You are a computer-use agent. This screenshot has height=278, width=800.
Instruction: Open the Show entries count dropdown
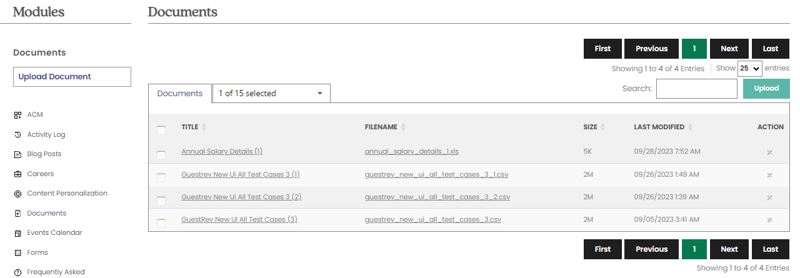pyautogui.click(x=750, y=69)
